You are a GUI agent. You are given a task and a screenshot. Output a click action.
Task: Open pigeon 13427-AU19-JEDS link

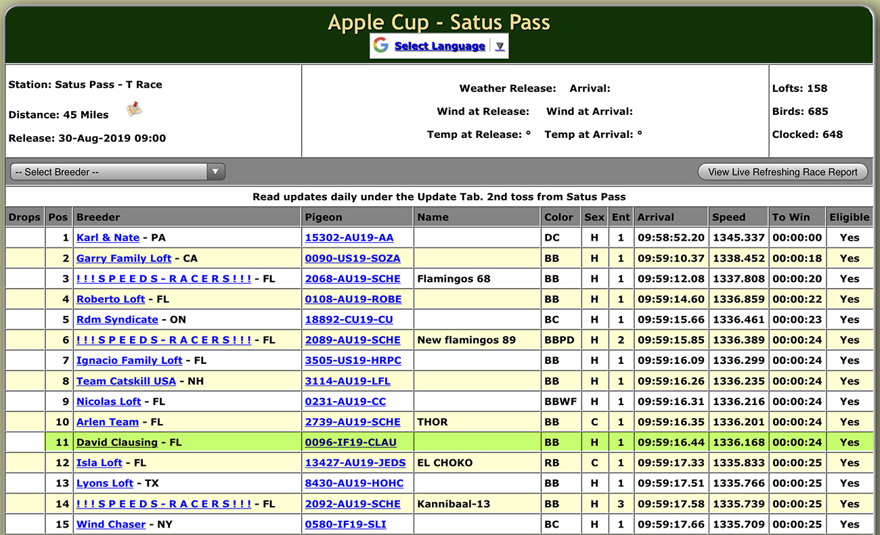tap(355, 463)
